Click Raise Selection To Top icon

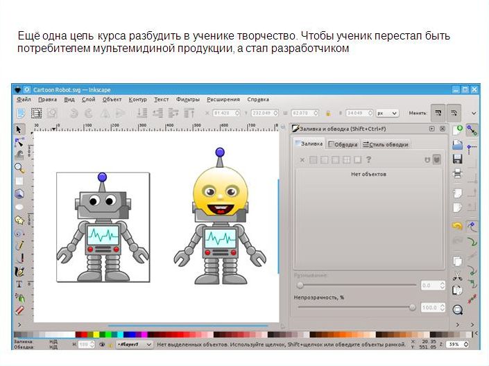pos(189,113)
